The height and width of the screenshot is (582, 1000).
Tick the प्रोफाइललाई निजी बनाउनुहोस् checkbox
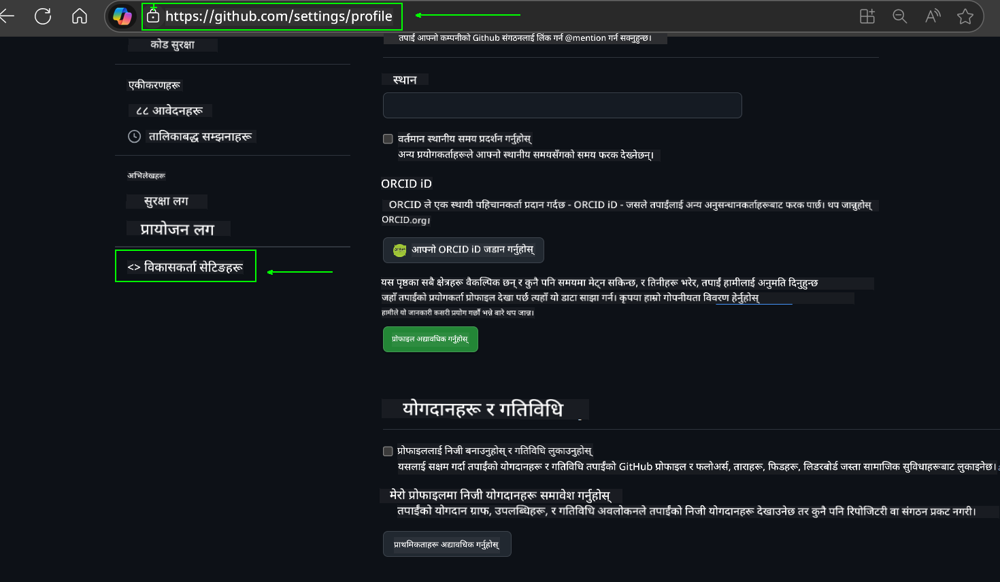pos(388,451)
